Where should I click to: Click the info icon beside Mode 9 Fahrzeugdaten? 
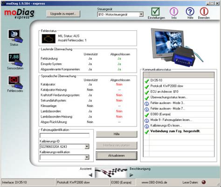pos(147,120)
